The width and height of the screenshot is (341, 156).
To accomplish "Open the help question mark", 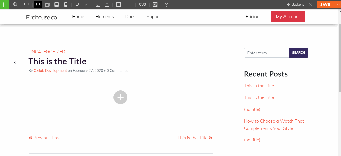I will pos(166,5).
